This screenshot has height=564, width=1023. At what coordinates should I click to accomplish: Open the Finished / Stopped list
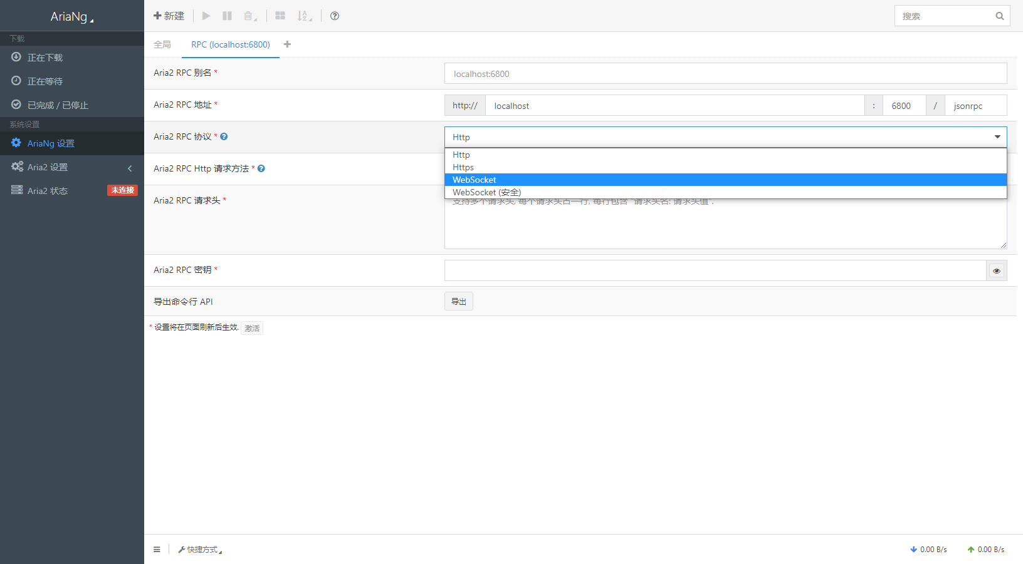(x=72, y=105)
